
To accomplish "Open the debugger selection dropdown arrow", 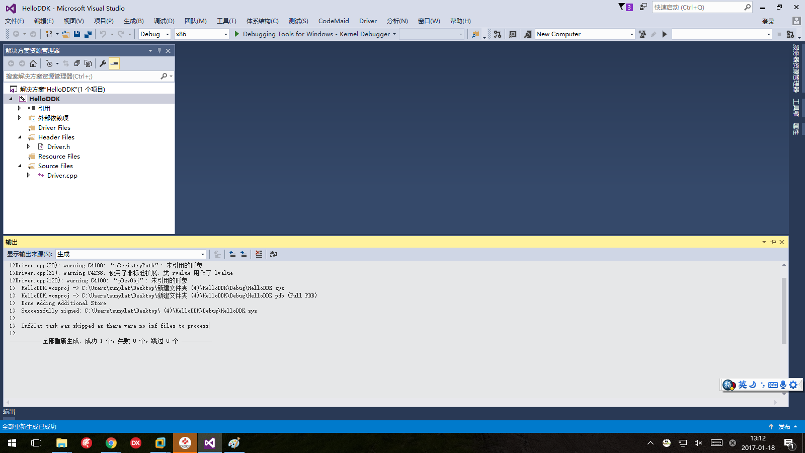I will click(394, 34).
